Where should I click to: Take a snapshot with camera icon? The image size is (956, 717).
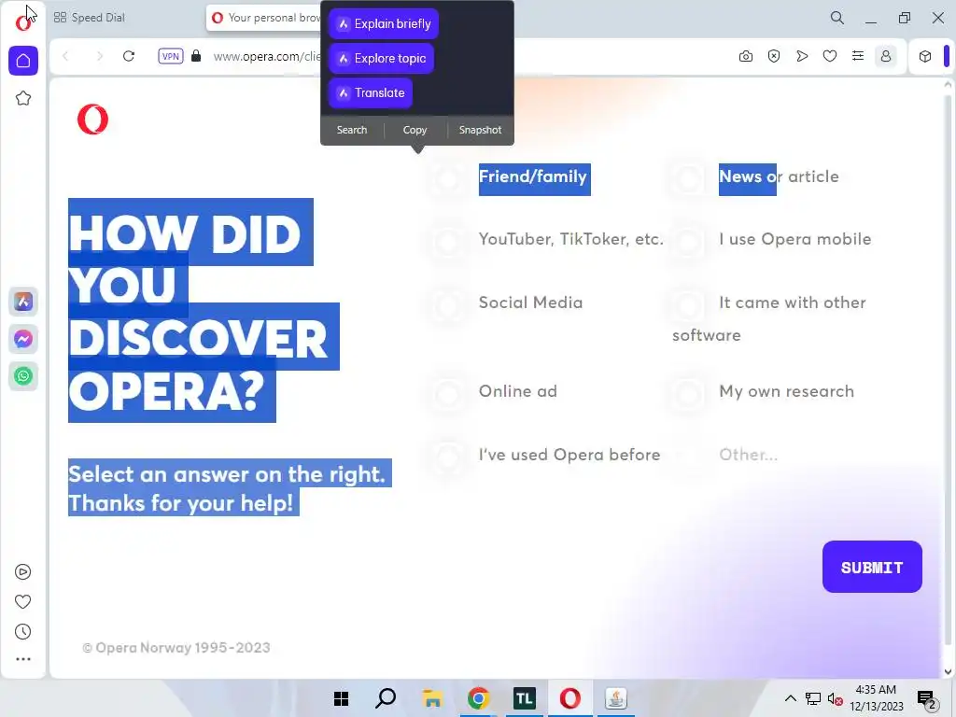click(x=746, y=56)
